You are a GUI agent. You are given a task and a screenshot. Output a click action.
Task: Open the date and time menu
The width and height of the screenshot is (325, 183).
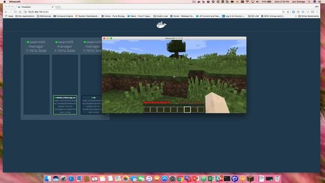282,2
